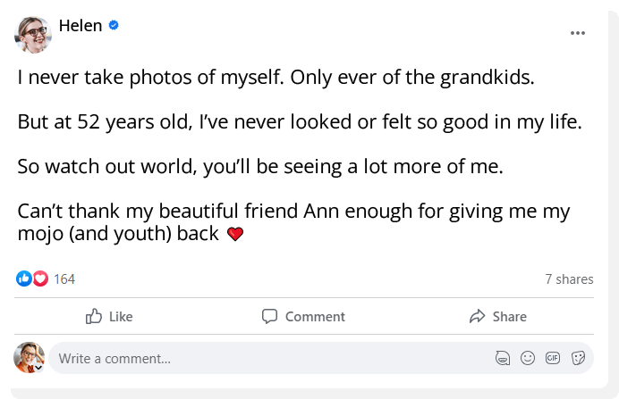This screenshot has width=619, height=399.
Task: Focus the Write a comment field
Action: point(268,359)
